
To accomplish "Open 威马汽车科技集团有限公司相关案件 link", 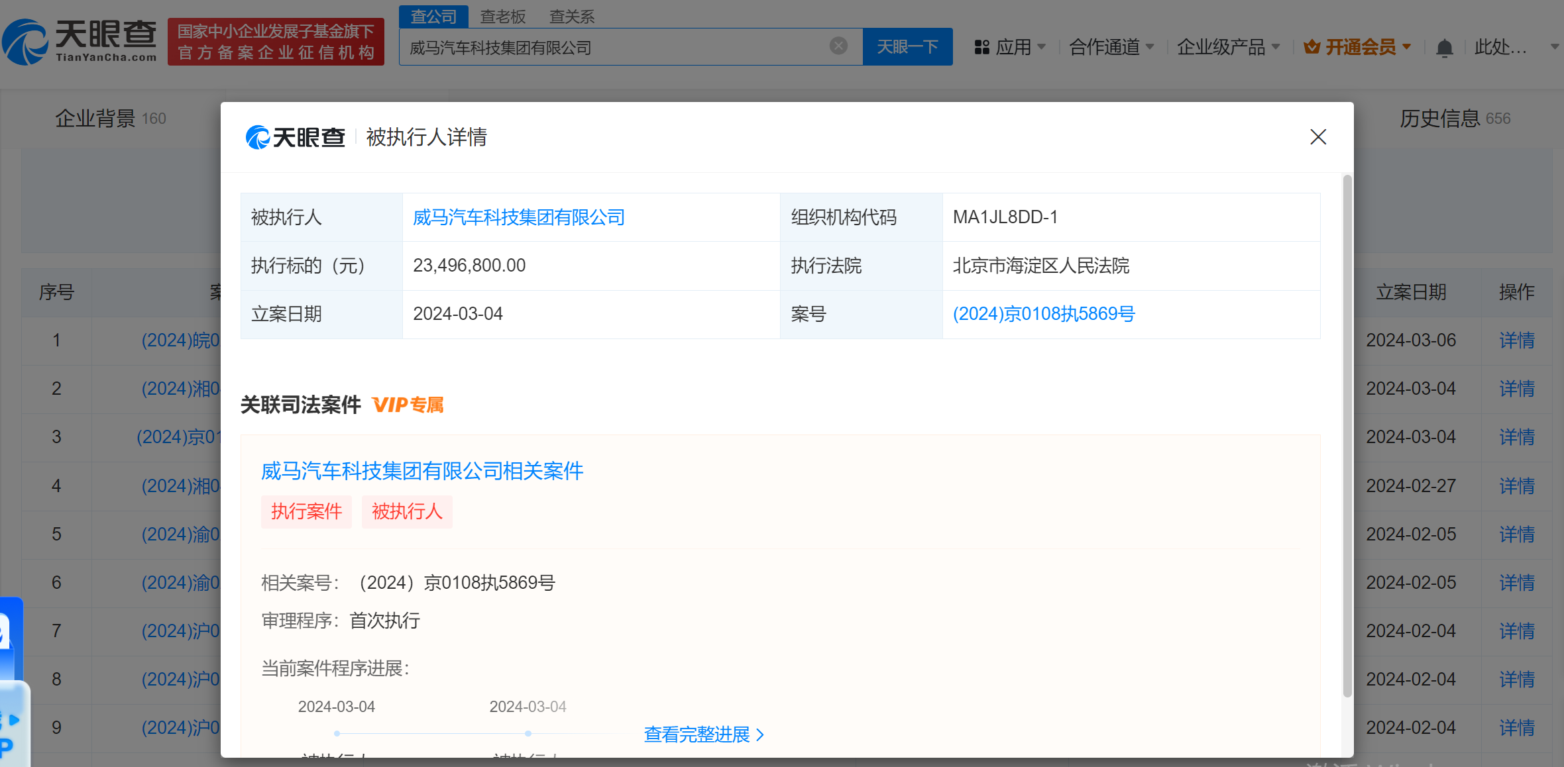I will tap(422, 471).
